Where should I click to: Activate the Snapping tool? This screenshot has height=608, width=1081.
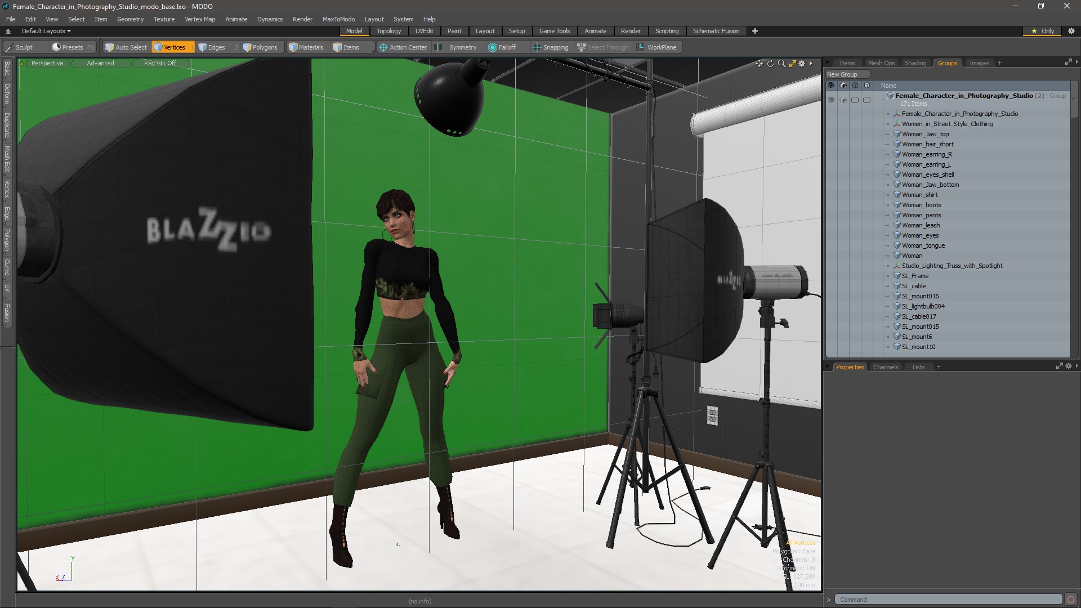tap(551, 47)
